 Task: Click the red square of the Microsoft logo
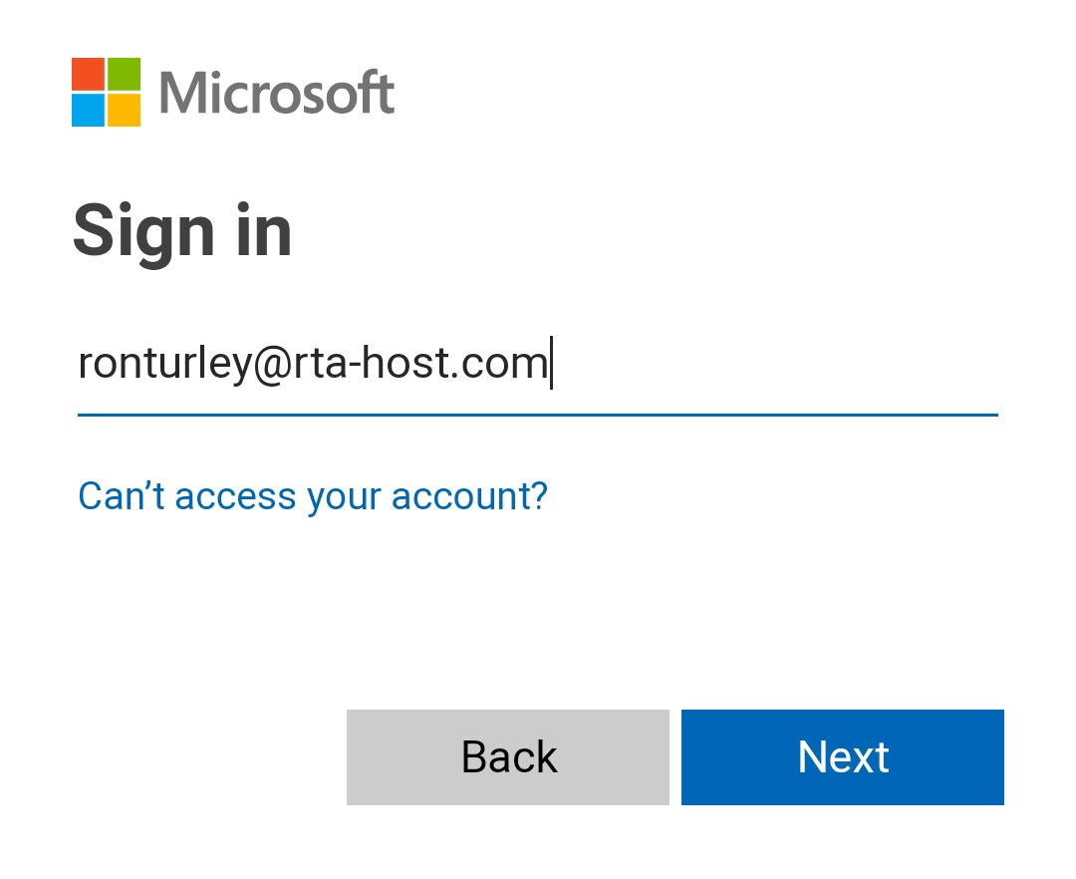pos(88,75)
